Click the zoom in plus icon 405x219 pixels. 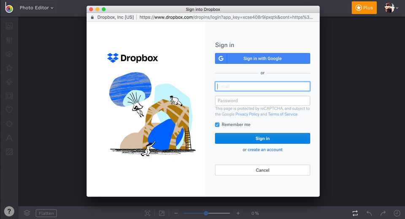pyautogui.click(x=238, y=214)
